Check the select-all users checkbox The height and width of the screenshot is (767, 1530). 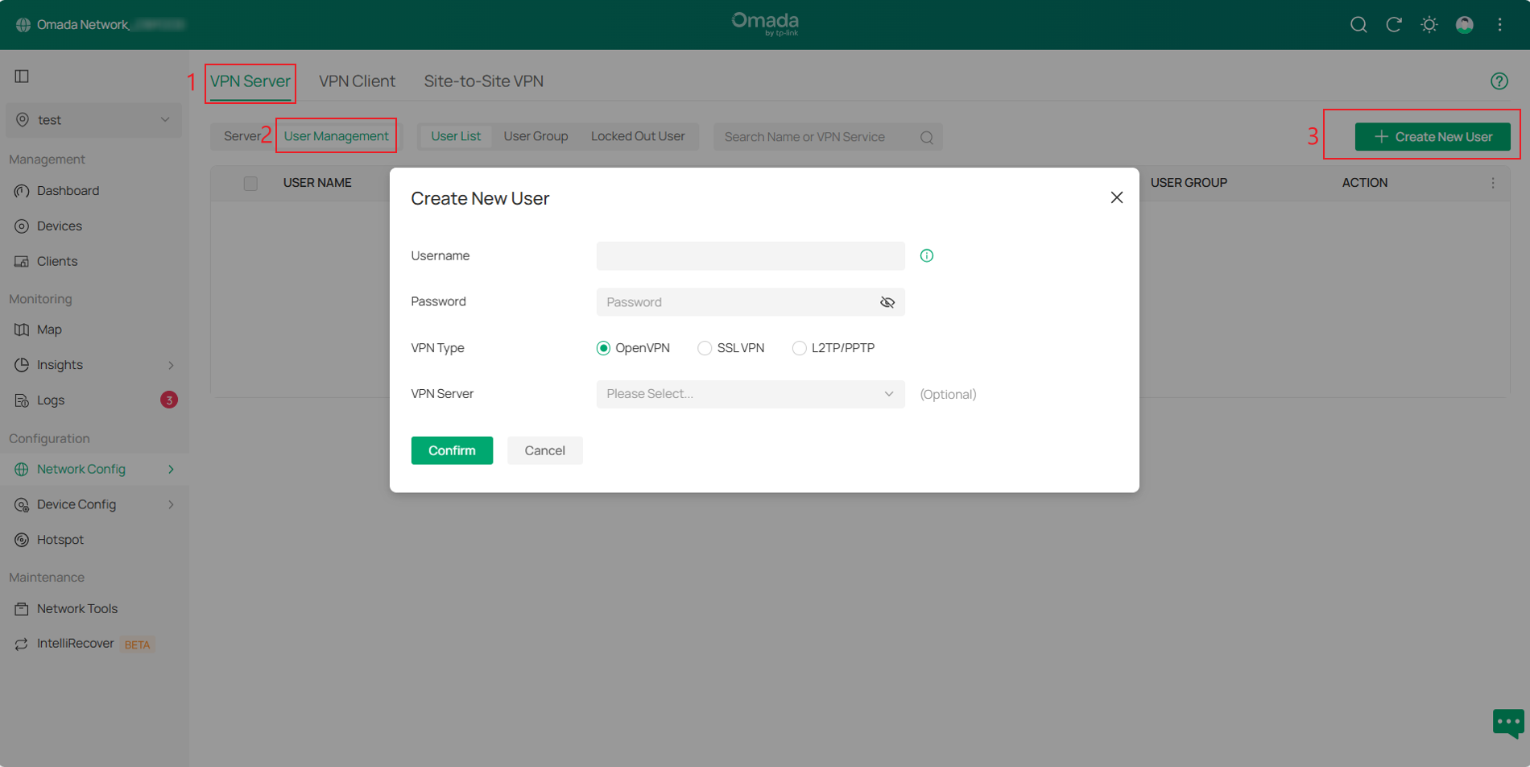pyautogui.click(x=250, y=183)
